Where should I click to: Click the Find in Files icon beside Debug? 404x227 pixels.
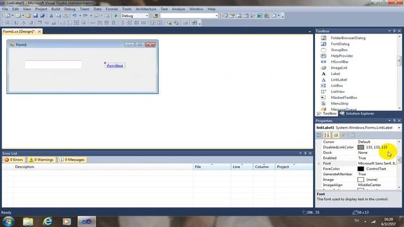155,16
